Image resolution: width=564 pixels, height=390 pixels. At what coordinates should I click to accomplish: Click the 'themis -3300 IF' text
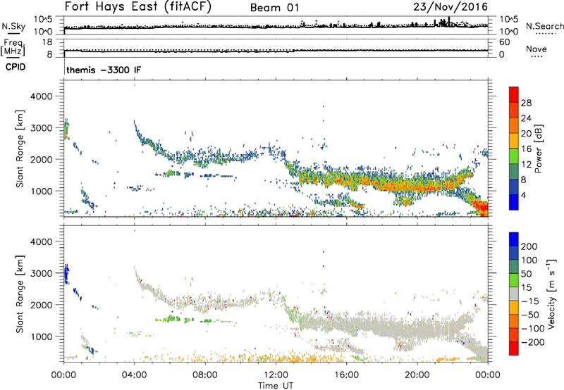104,70
